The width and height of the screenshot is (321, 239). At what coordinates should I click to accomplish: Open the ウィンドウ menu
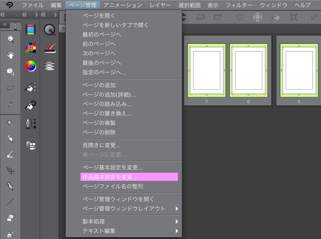tap(273, 5)
